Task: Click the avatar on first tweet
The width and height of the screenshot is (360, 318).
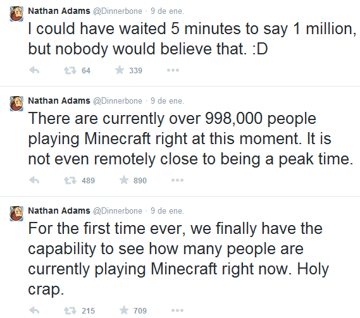Action: pos(16,14)
